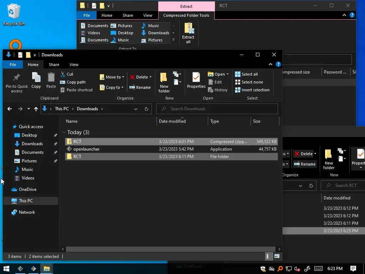Open recent locations dropdown arrow
The width and height of the screenshot is (365, 274).
(x=29, y=109)
